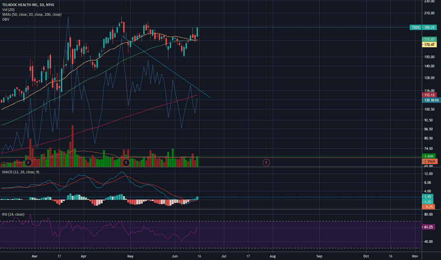Click the Oct label on time axis

click(366, 256)
